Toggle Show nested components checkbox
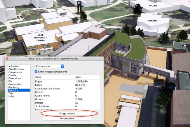 36,72
